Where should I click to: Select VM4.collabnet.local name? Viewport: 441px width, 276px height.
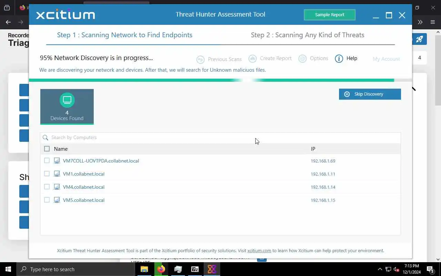pos(84,187)
